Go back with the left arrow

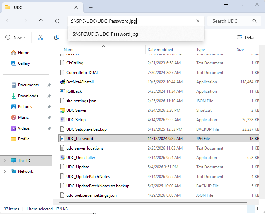point(8,21)
